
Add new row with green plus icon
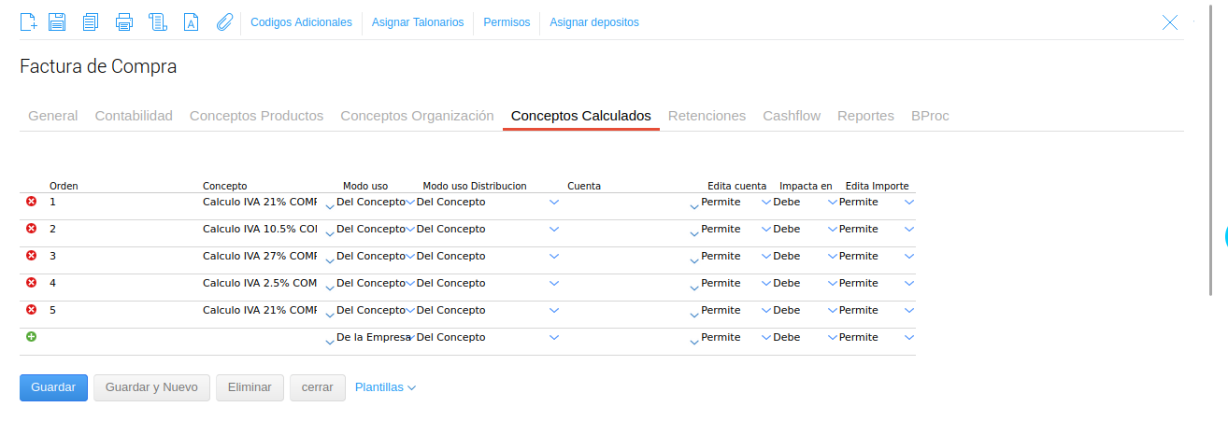pos(31,337)
